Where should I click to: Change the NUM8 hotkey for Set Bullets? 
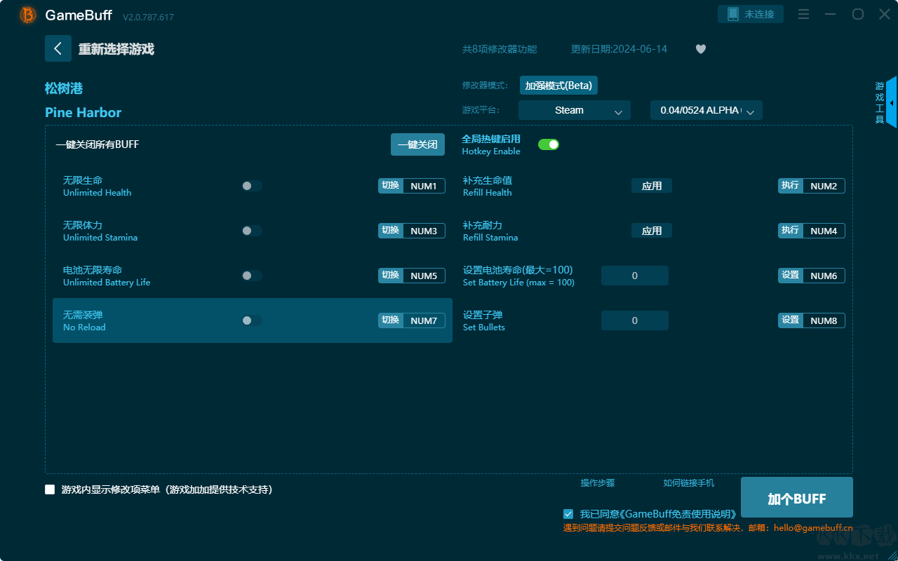click(824, 320)
